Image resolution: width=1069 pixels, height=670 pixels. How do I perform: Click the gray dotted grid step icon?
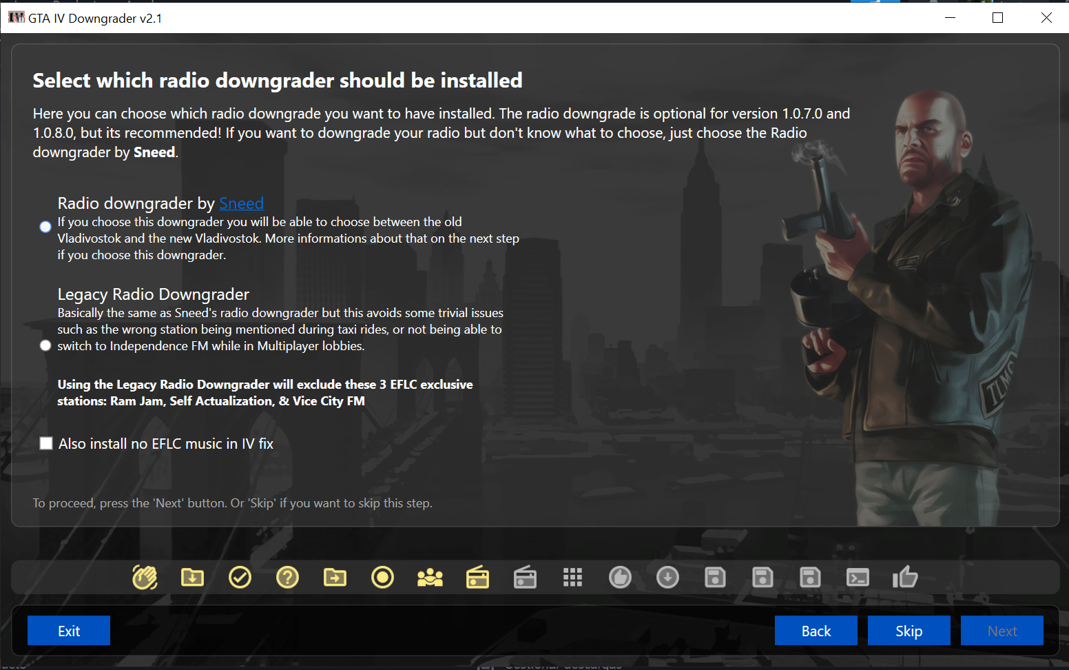click(572, 577)
